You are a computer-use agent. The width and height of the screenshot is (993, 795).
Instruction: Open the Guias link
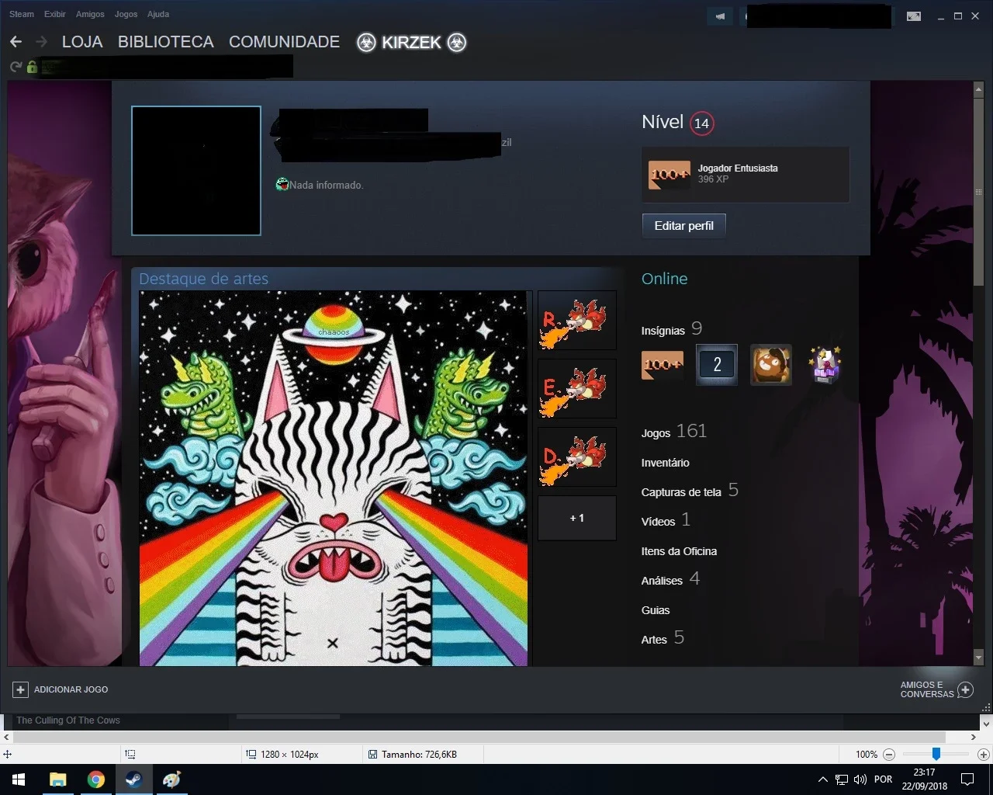[656, 610]
